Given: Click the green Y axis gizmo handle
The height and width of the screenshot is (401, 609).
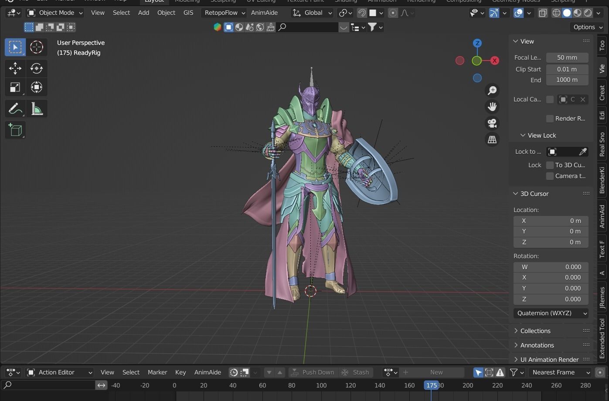Looking at the screenshot, I should coord(476,61).
